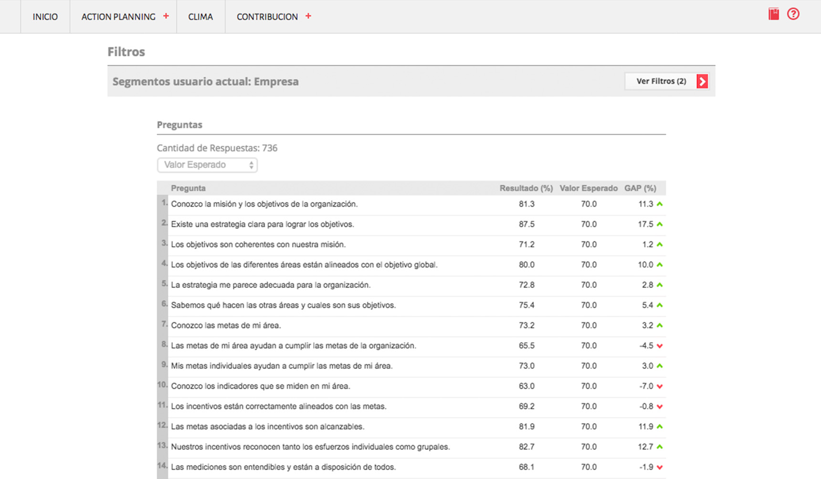The image size is (821, 479).
Task: Click red down arrow for GAP -7.0
Action: 660,386
